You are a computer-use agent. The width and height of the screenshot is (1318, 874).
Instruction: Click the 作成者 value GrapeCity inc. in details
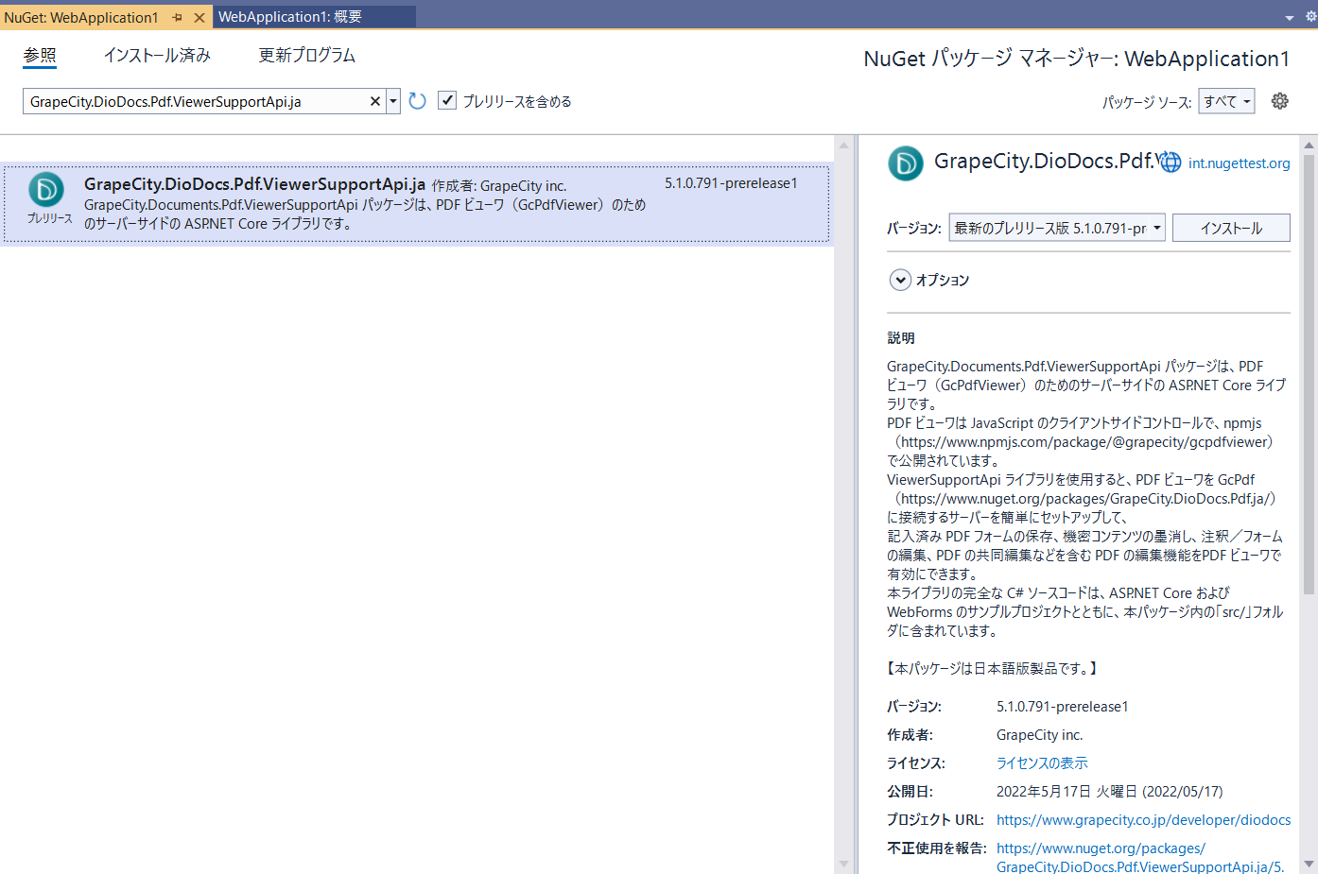tap(1039, 734)
